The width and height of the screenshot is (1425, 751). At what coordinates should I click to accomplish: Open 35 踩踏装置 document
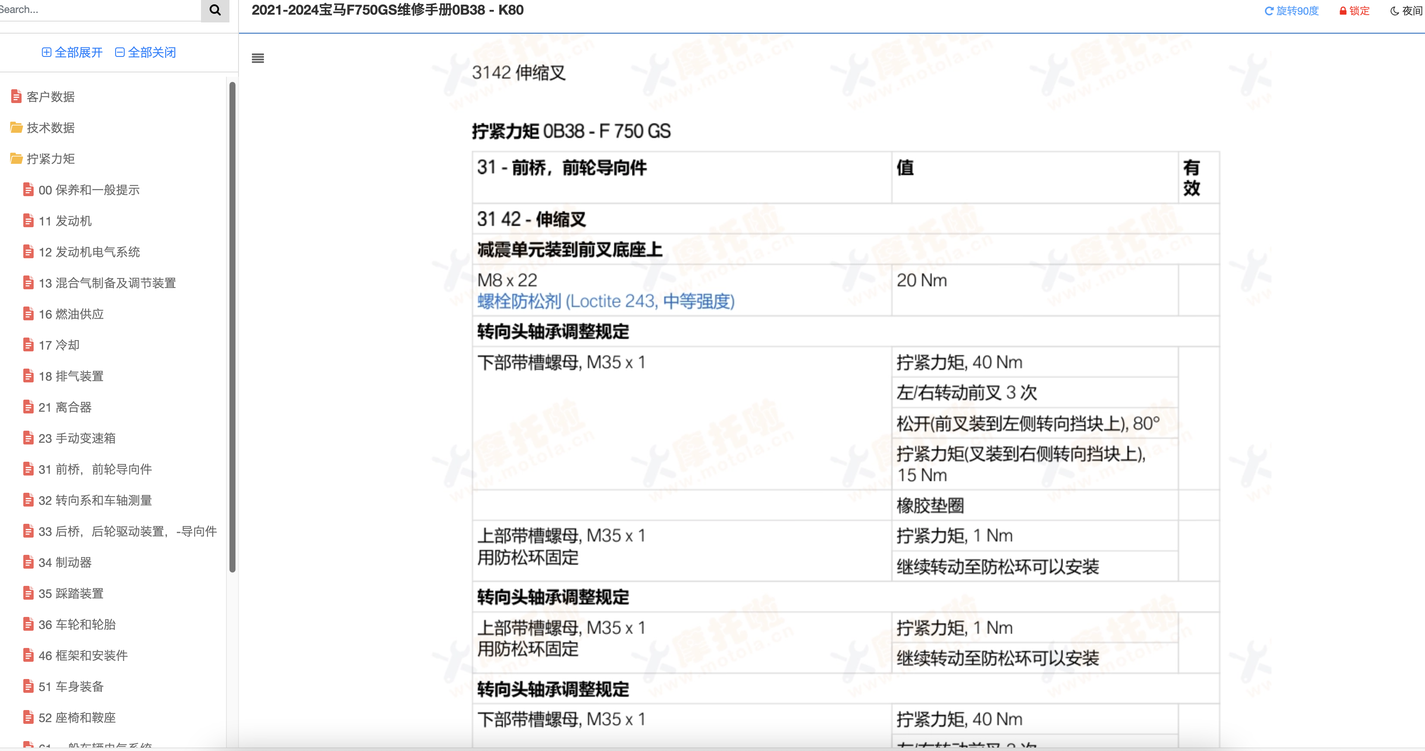pos(71,594)
